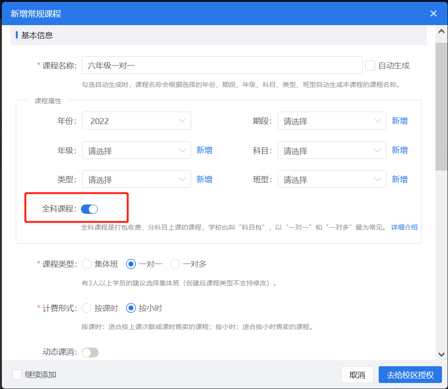
Task: Open the 年级 dropdown
Action: coord(136,150)
